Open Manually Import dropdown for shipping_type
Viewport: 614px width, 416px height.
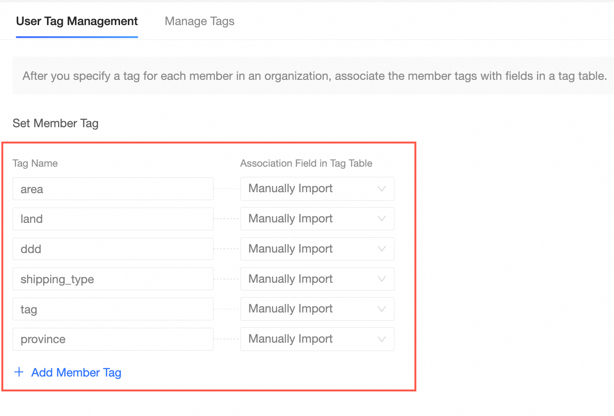[316, 279]
